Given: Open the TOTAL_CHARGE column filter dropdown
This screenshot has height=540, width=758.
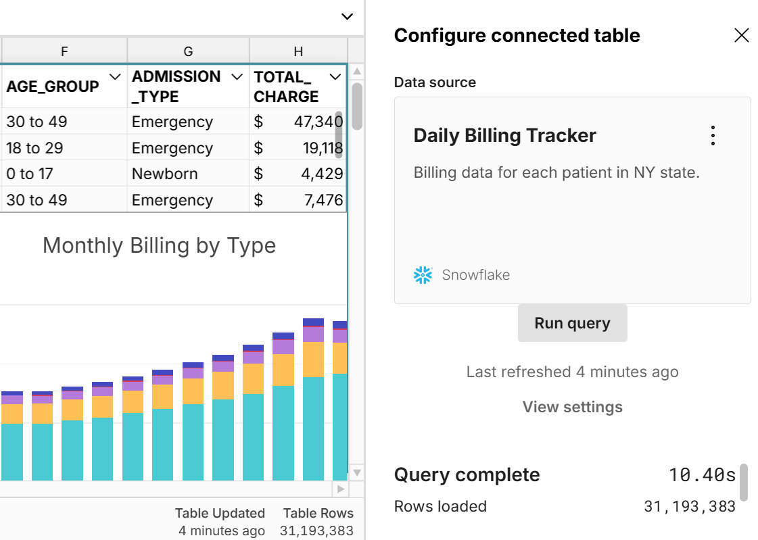Looking at the screenshot, I should (x=335, y=77).
